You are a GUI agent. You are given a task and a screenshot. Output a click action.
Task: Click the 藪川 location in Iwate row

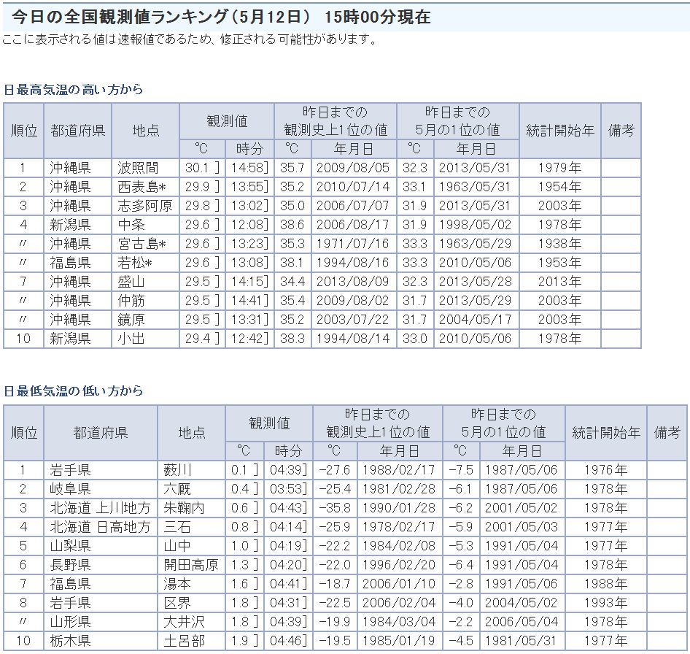click(178, 469)
